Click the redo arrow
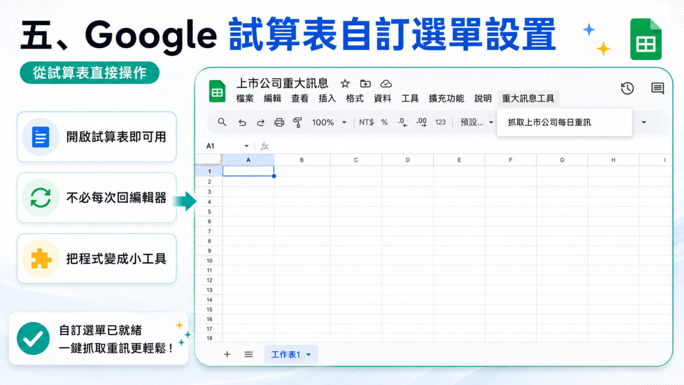Image resolution: width=684 pixels, height=385 pixels. coord(260,123)
